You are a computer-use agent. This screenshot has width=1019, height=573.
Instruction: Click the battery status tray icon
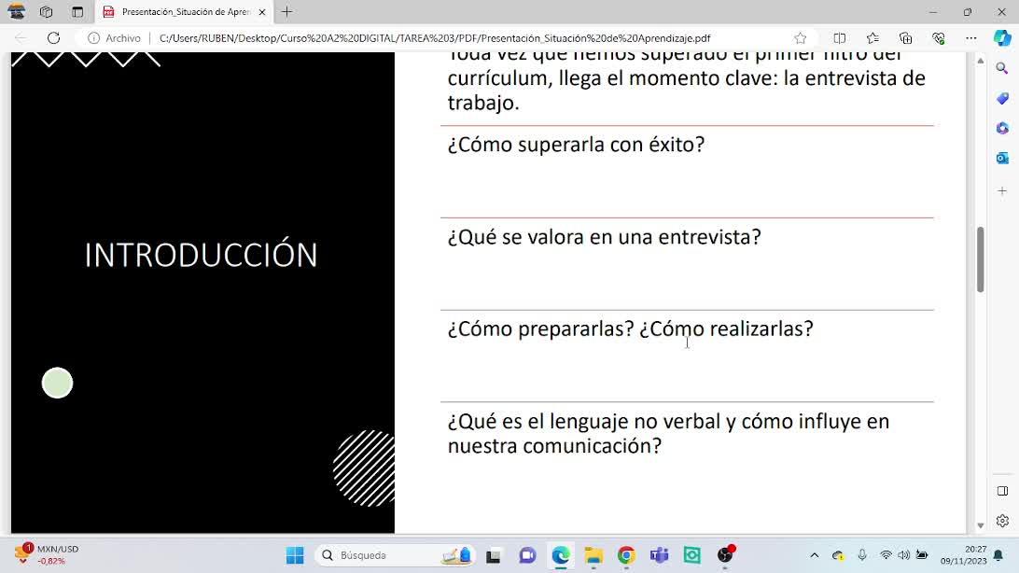coord(922,555)
